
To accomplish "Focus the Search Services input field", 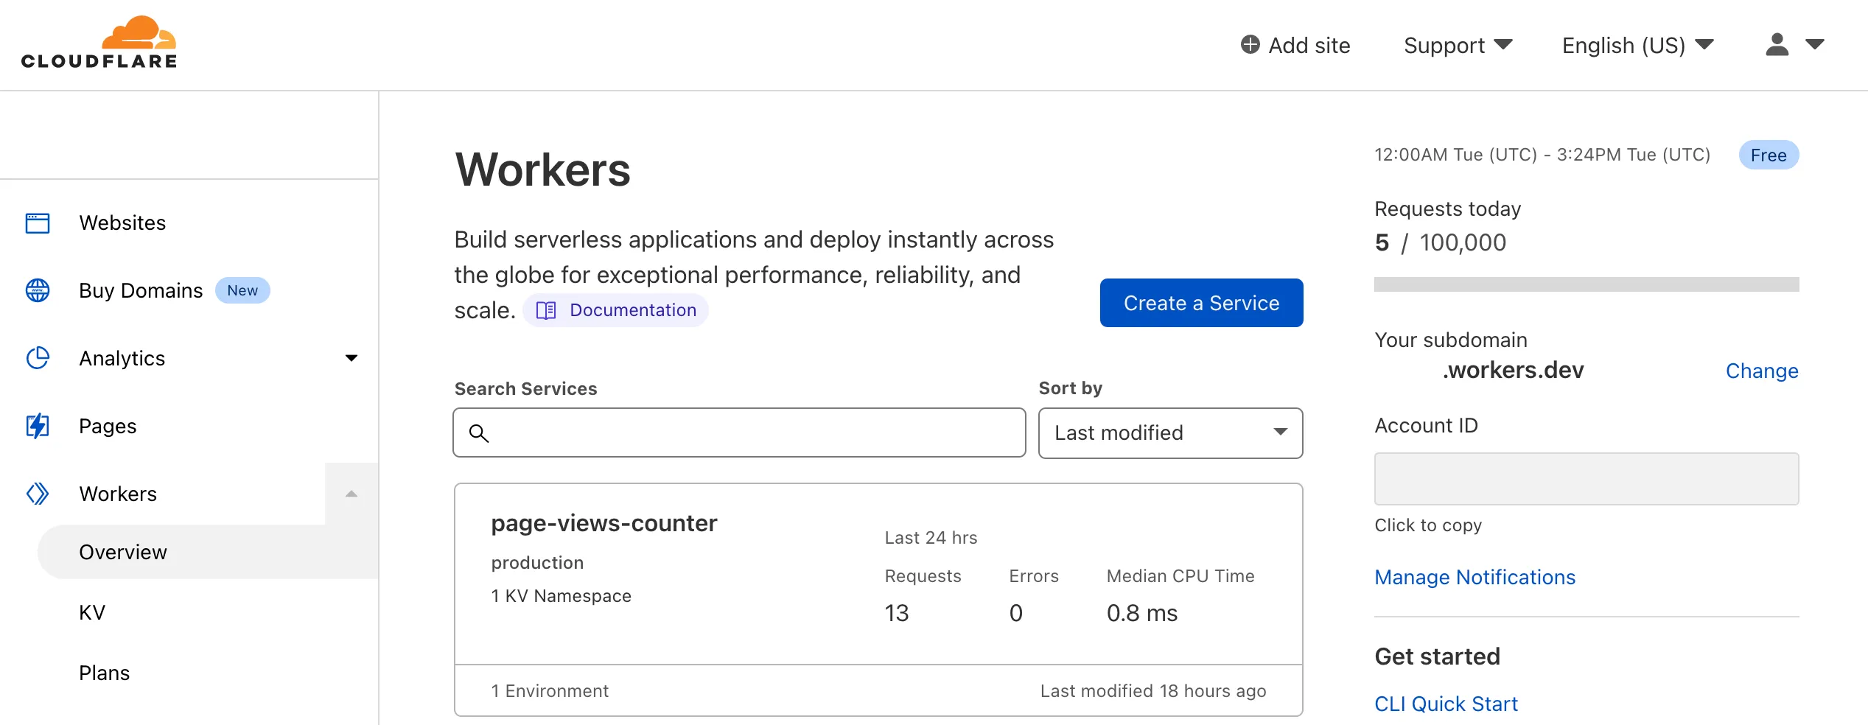I will point(739,433).
